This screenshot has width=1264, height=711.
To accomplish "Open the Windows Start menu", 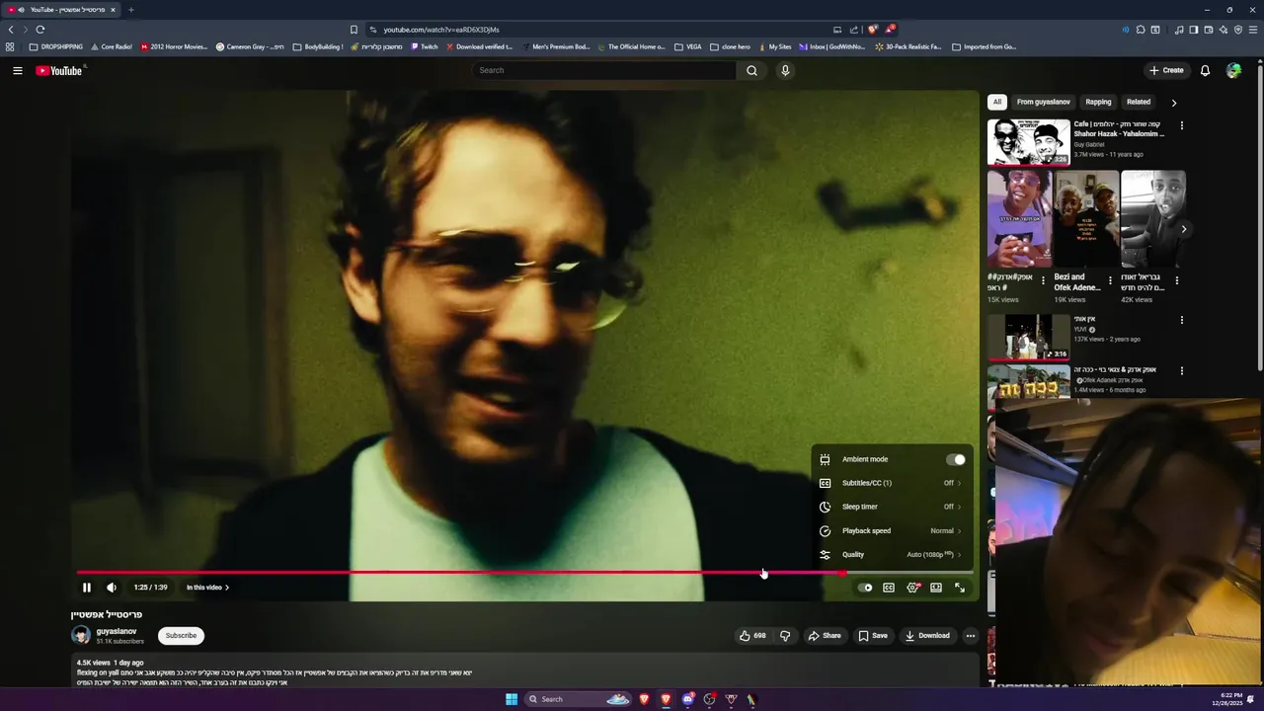I will (x=512, y=699).
